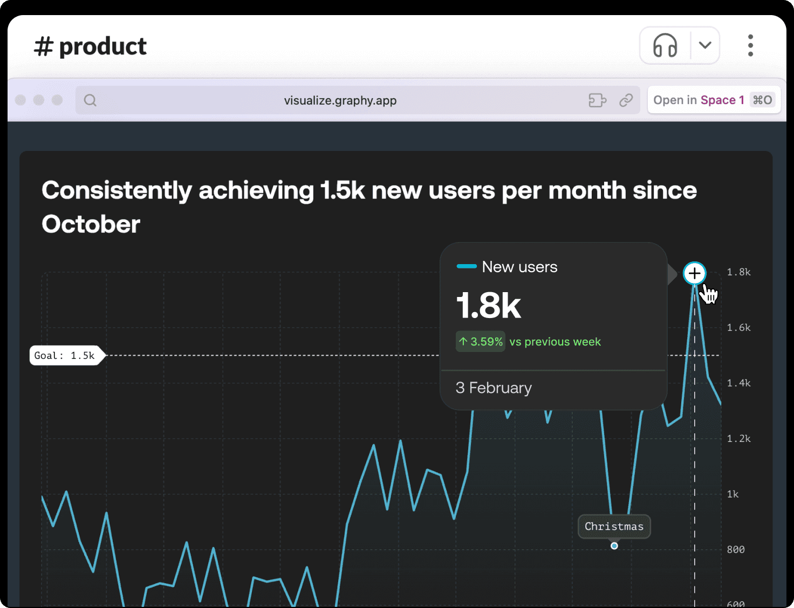Viewport: 794px width, 608px height.
Task: Click the sidebar panel icon beside the link icon
Action: click(x=597, y=100)
